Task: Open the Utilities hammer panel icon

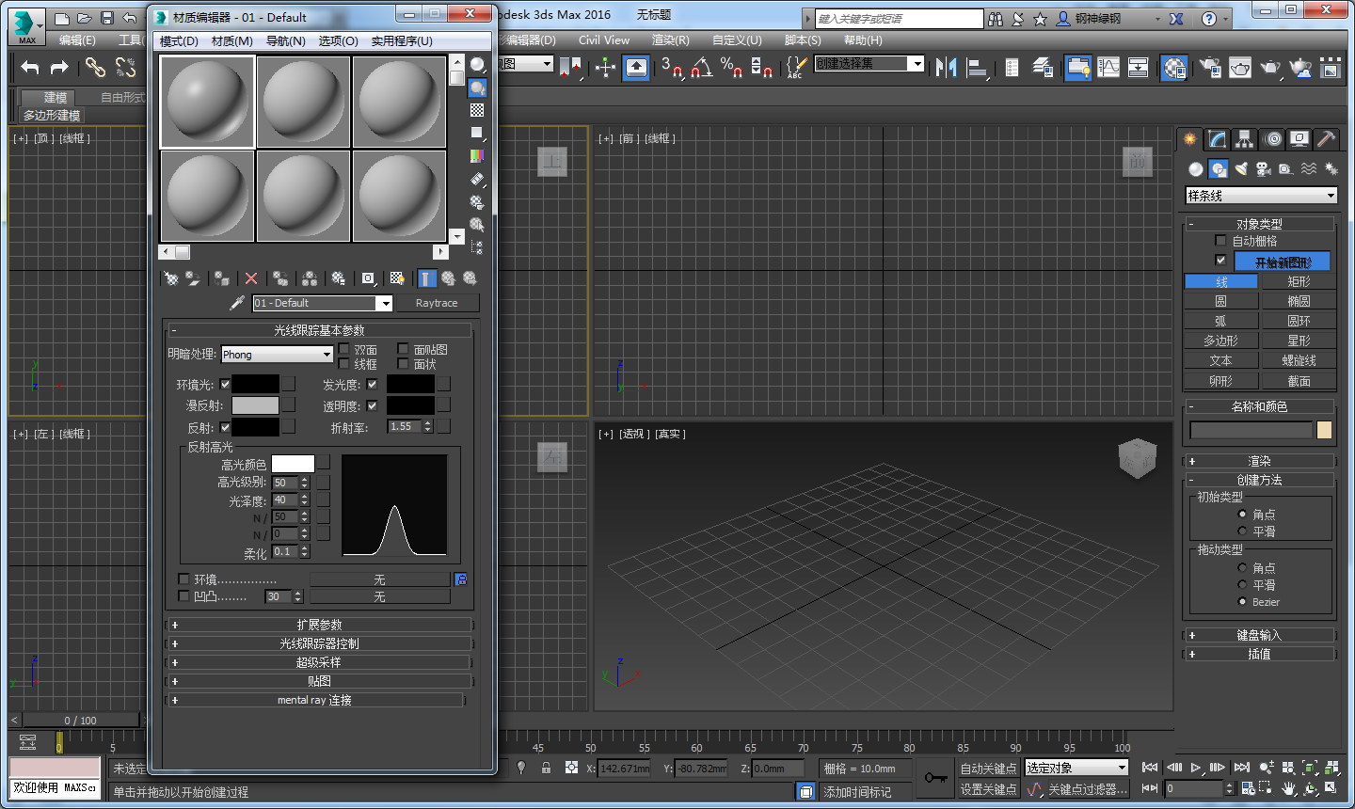Action: coord(1327,139)
